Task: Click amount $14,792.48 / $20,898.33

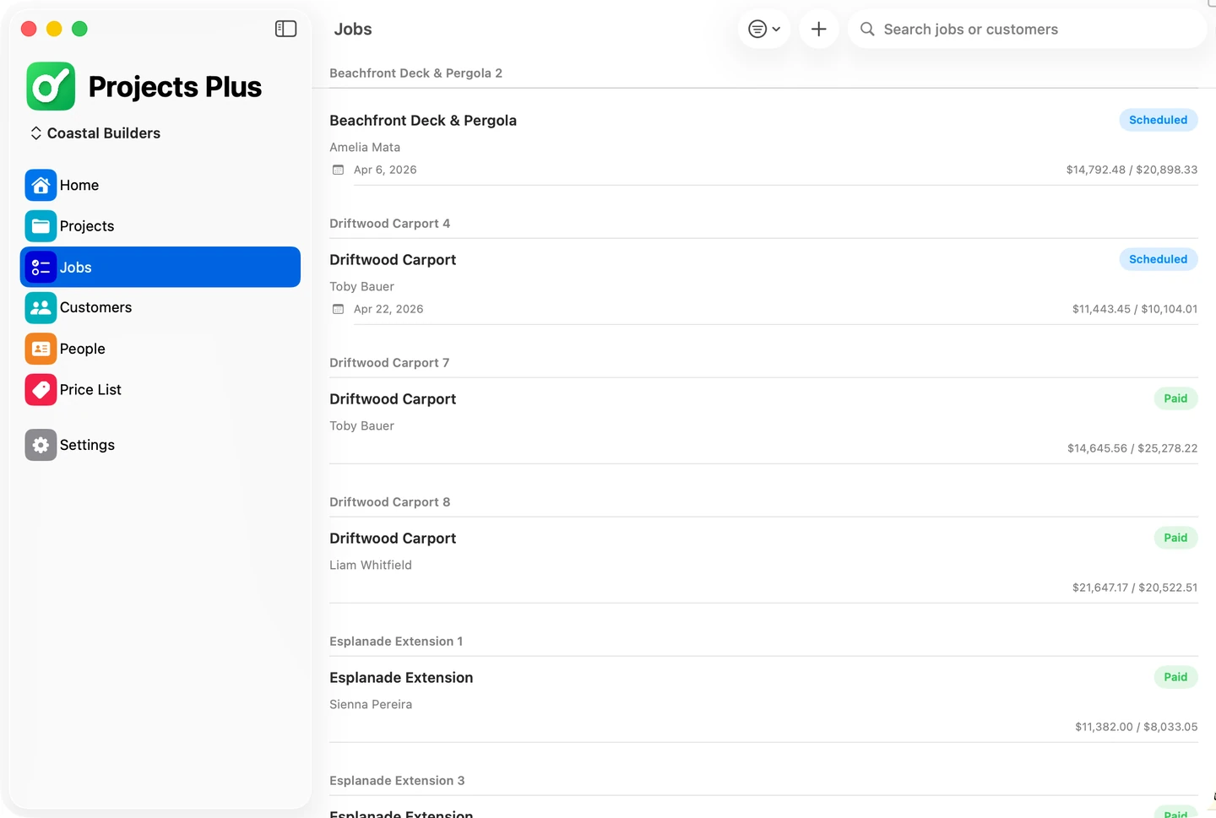Action: (1132, 170)
